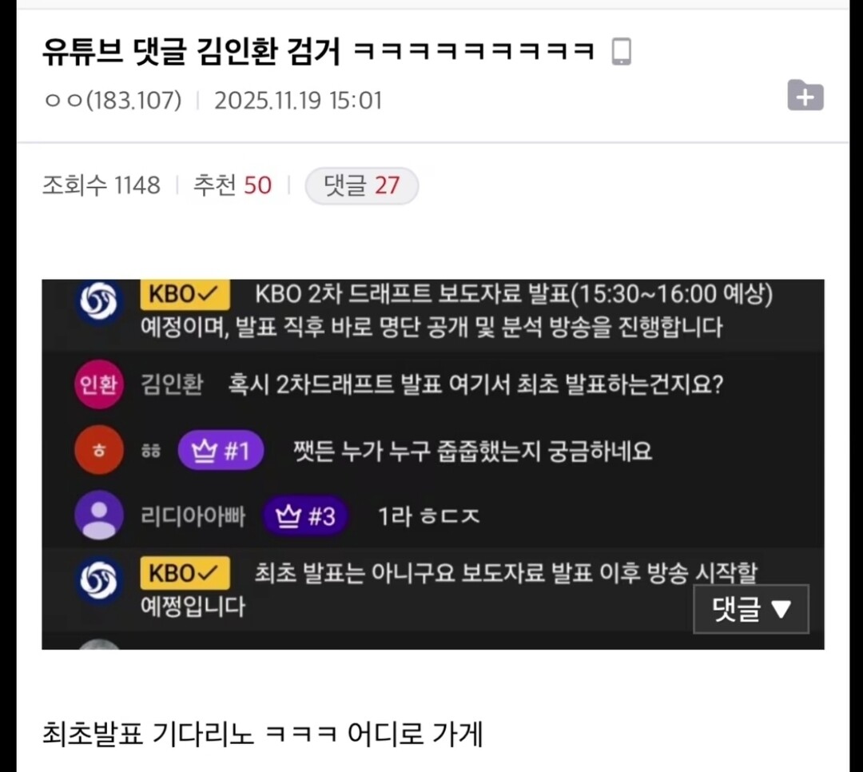Jump to comments via 댓글 27 pill
The height and width of the screenshot is (772, 863).
tap(362, 185)
